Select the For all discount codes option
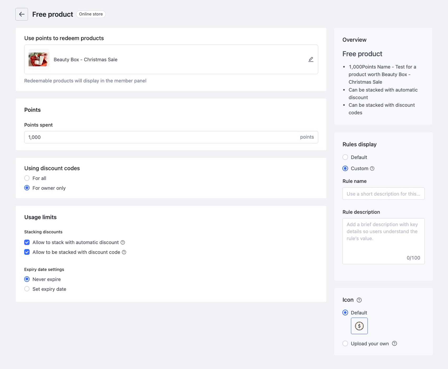This screenshot has width=448, height=369. [27, 178]
